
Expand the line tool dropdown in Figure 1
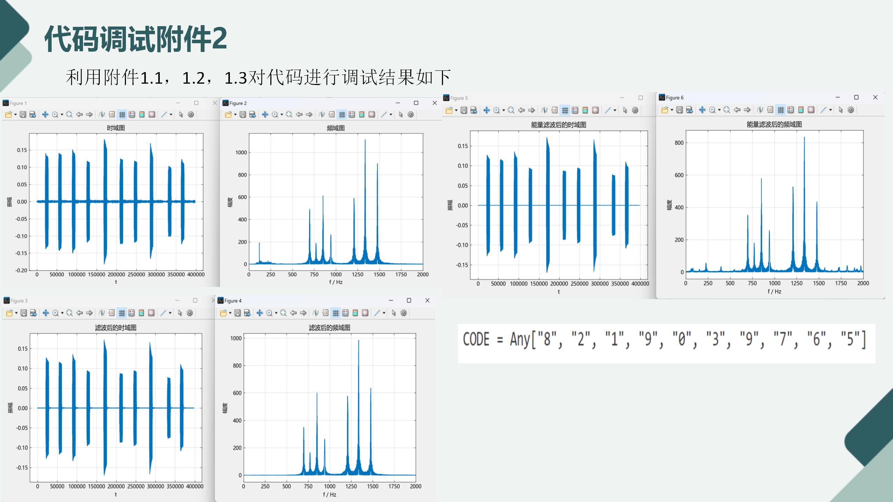click(x=171, y=114)
